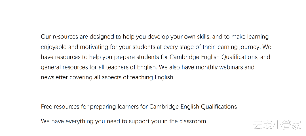
Task: Click the word "Free" in the heading line
Action: coord(47,107)
